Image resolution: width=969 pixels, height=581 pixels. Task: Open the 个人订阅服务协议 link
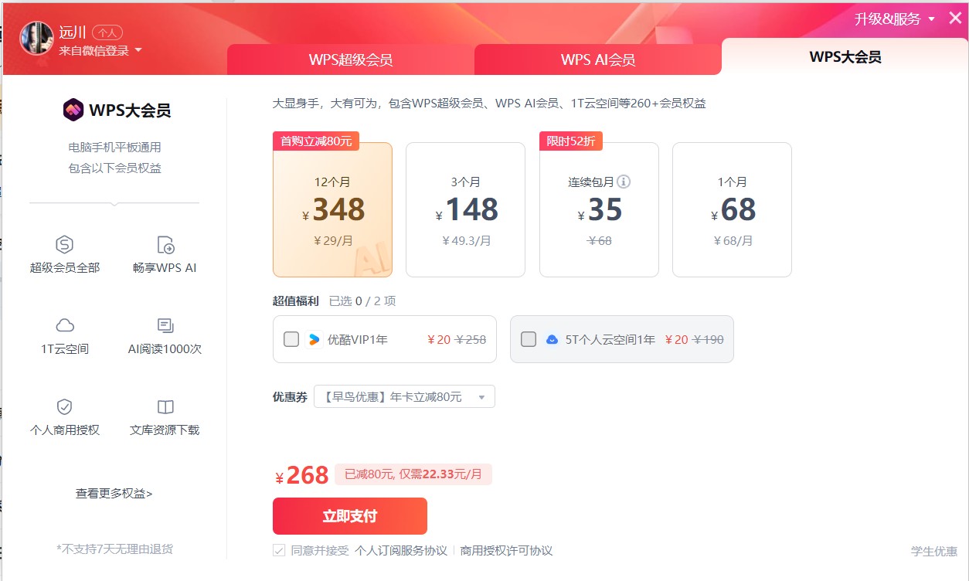pos(401,551)
